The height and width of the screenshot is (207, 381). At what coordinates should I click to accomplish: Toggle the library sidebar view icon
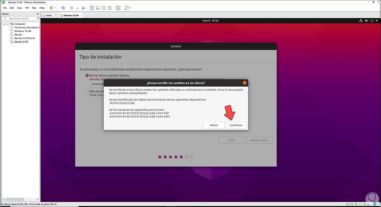[92, 8]
